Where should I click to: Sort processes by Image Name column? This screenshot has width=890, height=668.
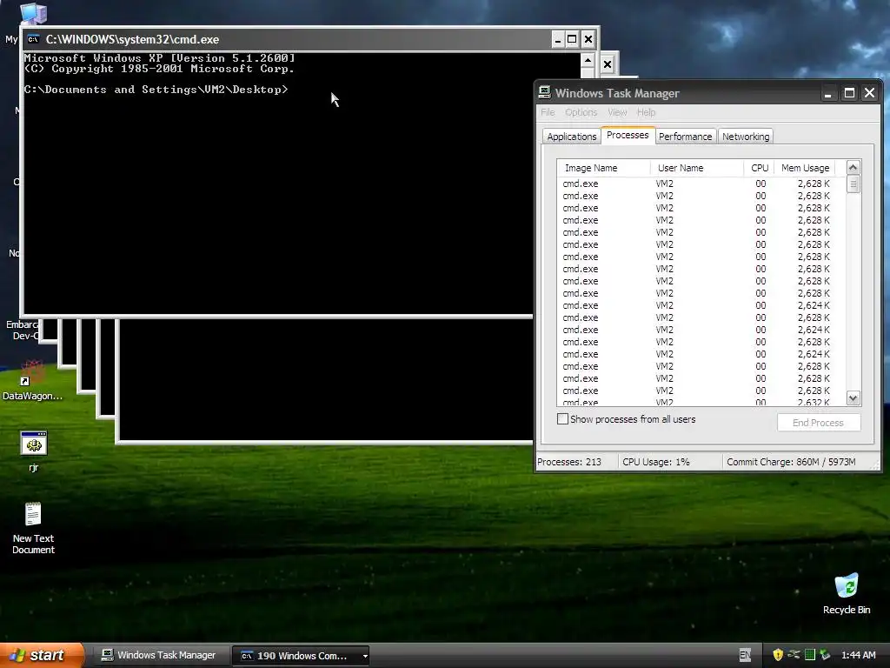coord(604,168)
